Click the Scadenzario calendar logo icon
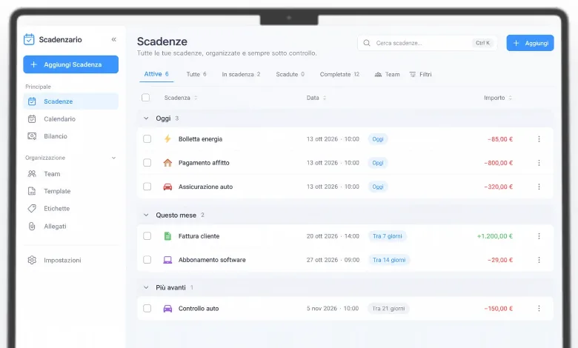 coord(29,39)
